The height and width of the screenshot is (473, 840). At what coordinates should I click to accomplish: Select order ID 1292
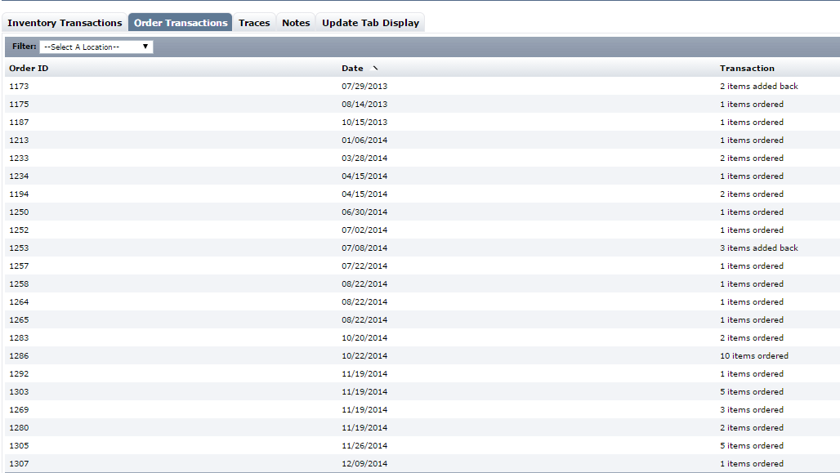tap(19, 373)
